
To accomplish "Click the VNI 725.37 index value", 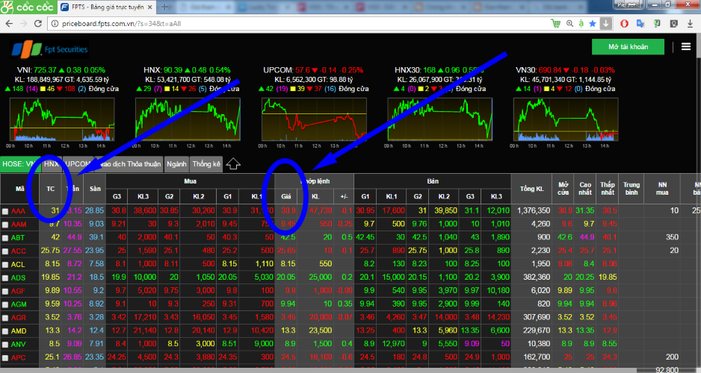I will pos(45,70).
